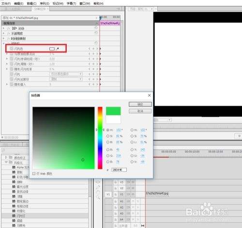Click the 闪光色 color swatch
This screenshot has width=242, height=228.
pyautogui.click(x=52, y=49)
